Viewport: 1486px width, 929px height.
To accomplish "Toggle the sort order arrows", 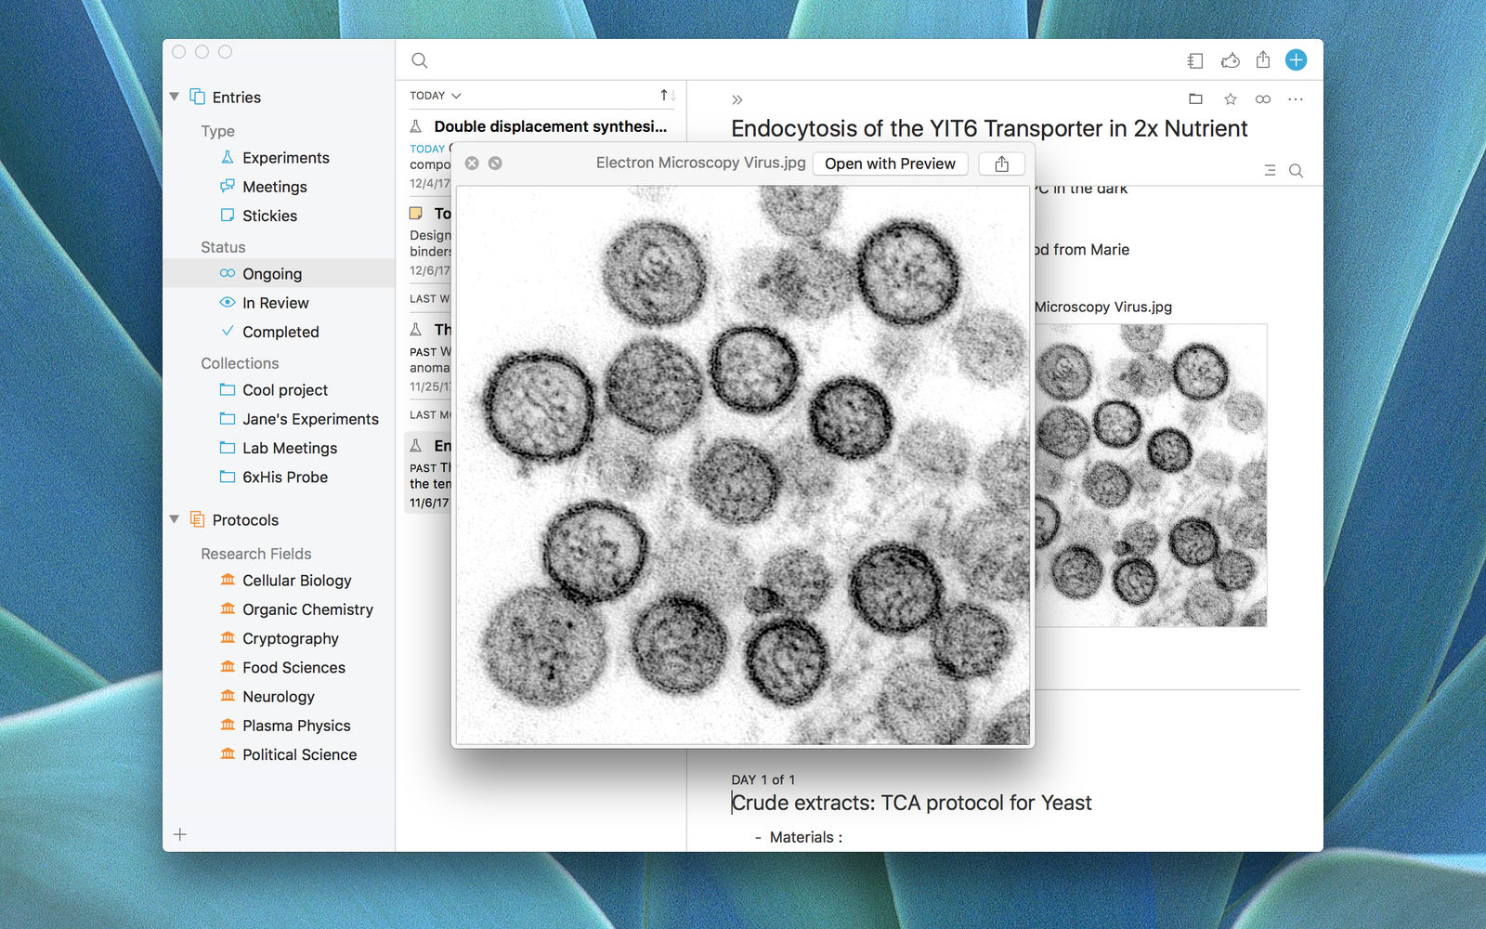I will 668,96.
